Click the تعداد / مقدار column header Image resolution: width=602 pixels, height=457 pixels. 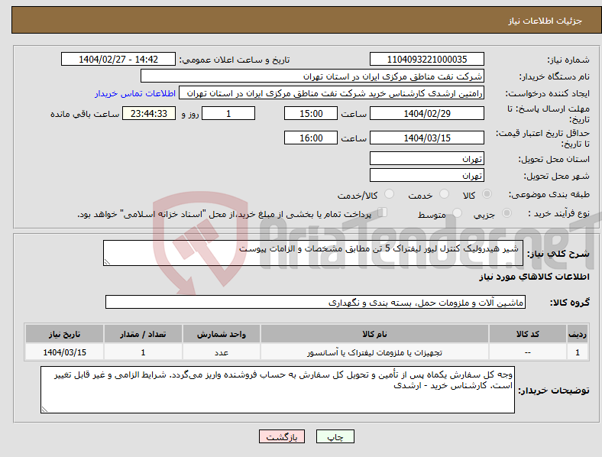143,334
